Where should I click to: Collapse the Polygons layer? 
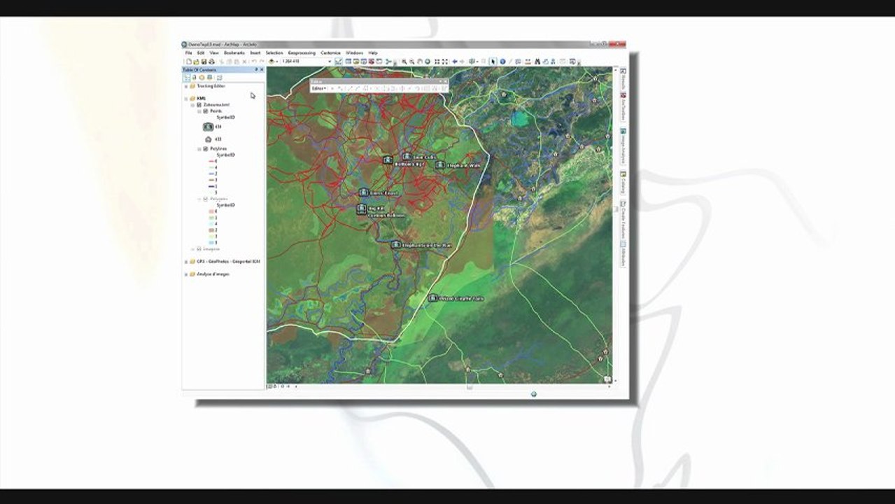[199, 199]
